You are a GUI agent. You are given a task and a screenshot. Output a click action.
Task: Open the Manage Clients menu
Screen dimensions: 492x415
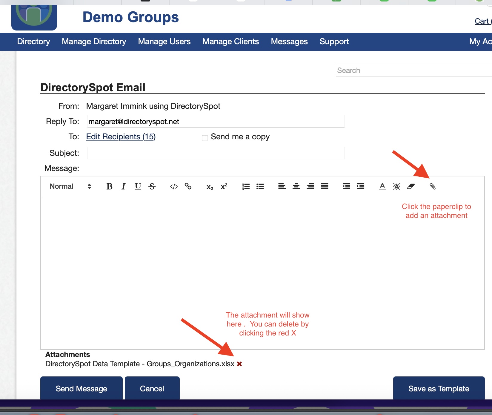tap(231, 42)
